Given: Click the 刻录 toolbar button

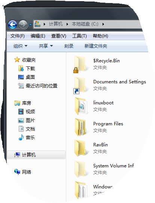Looking at the screenshot, I should click(69, 46).
